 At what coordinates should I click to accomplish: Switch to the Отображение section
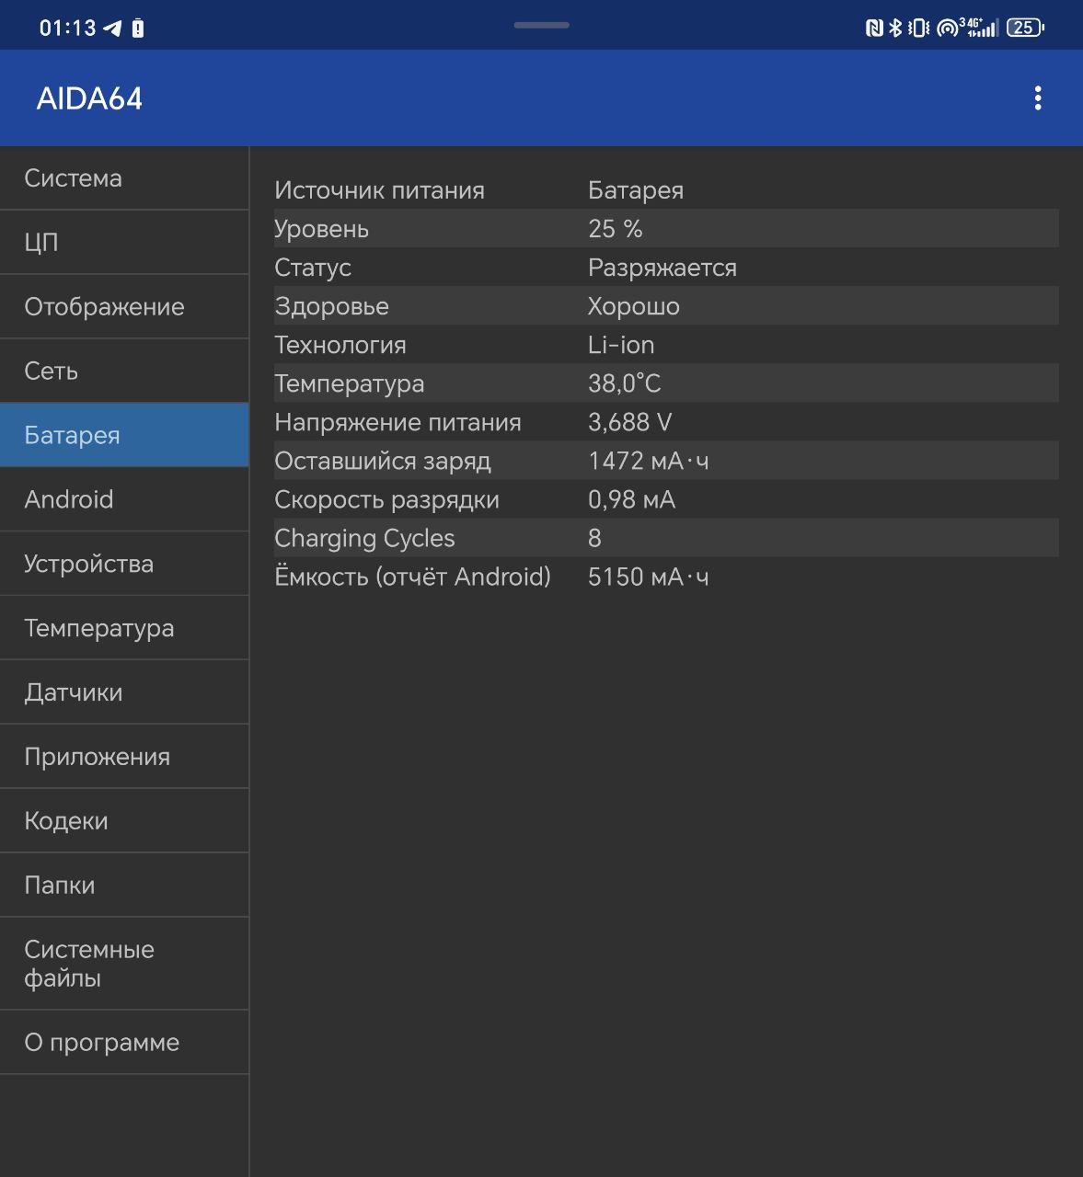[124, 307]
